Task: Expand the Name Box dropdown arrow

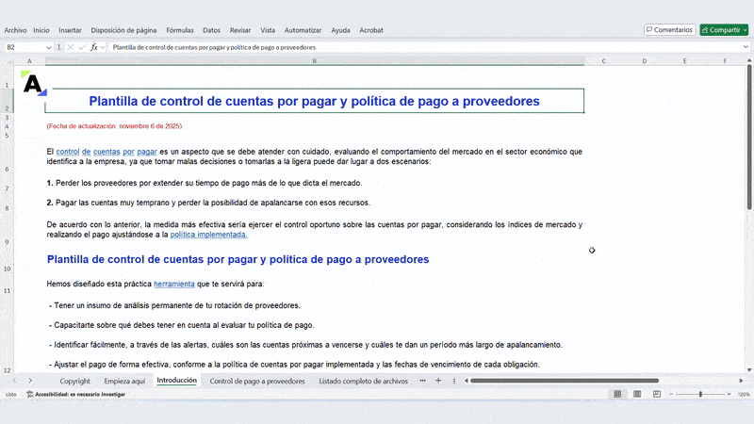Action: click(x=50, y=46)
